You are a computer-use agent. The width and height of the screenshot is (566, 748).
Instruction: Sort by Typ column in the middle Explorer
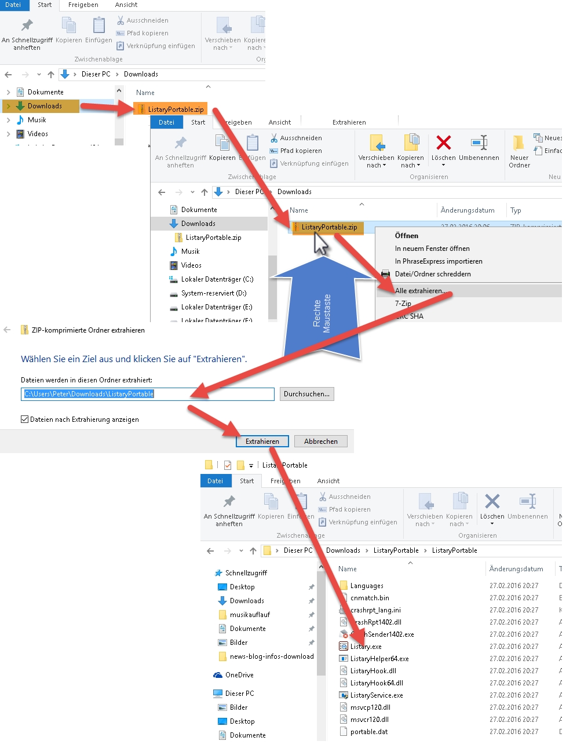(x=516, y=210)
